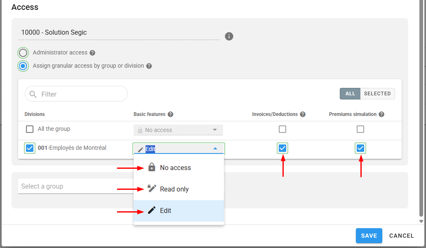Disable Premiums simulation for Employés de Montréal
The height and width of the screenshot is (248, 426).
coord(360,148)
